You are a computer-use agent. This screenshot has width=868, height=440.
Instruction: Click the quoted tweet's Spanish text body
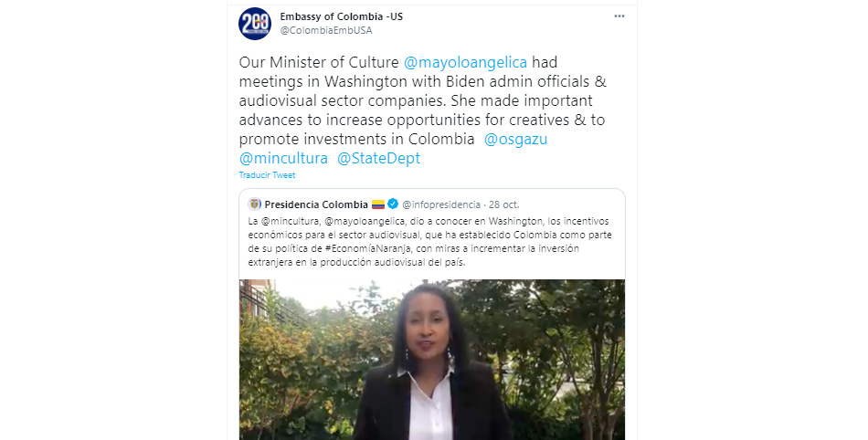(429, 242)
